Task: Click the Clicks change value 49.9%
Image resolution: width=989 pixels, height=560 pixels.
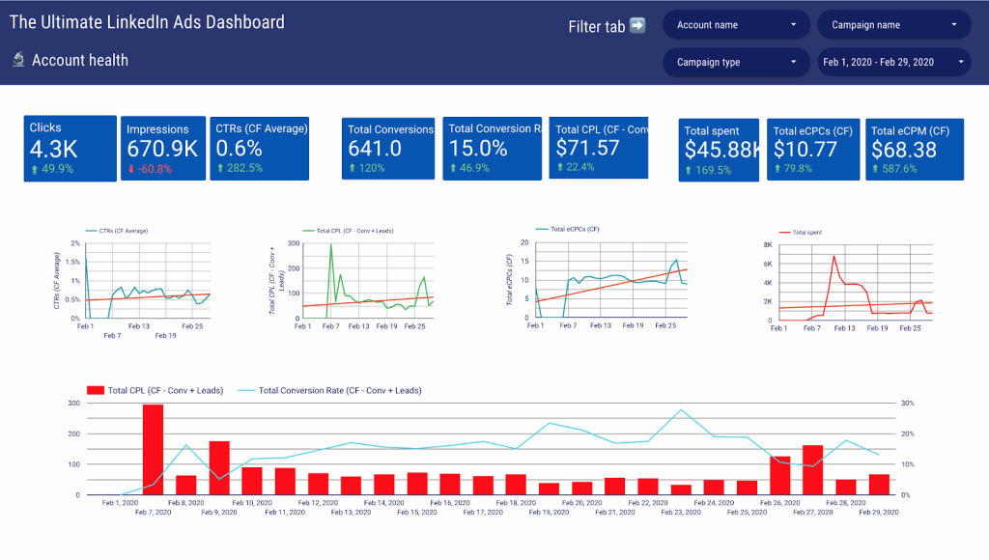Action: 57,169
